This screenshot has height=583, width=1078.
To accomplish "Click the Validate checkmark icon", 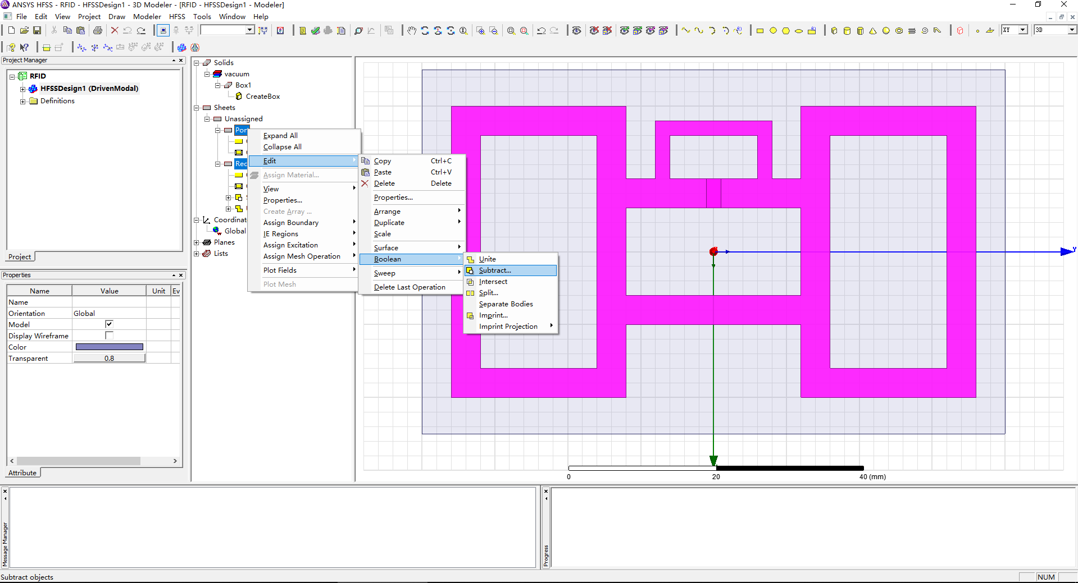I will pos(316,30).
